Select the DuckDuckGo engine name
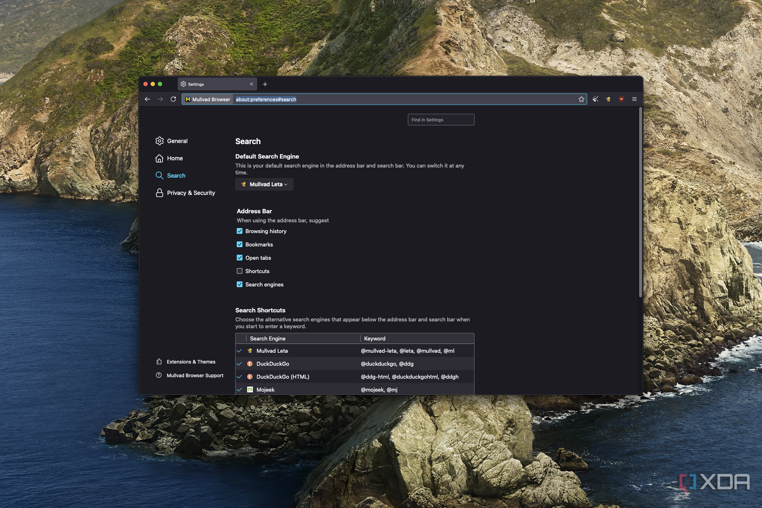Screen dimensions: 762x508 pos(273,364)
